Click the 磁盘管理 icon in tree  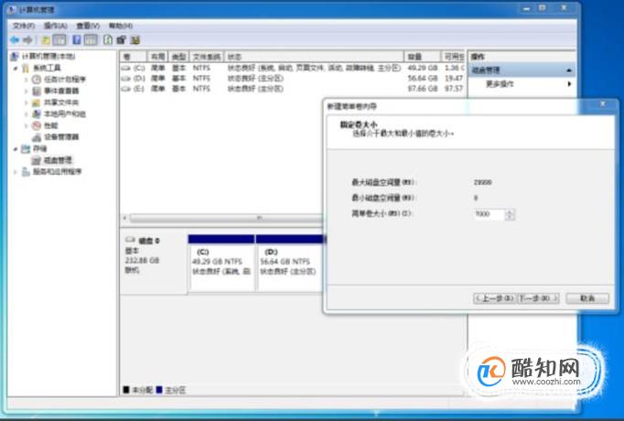[x=37, y=160]
